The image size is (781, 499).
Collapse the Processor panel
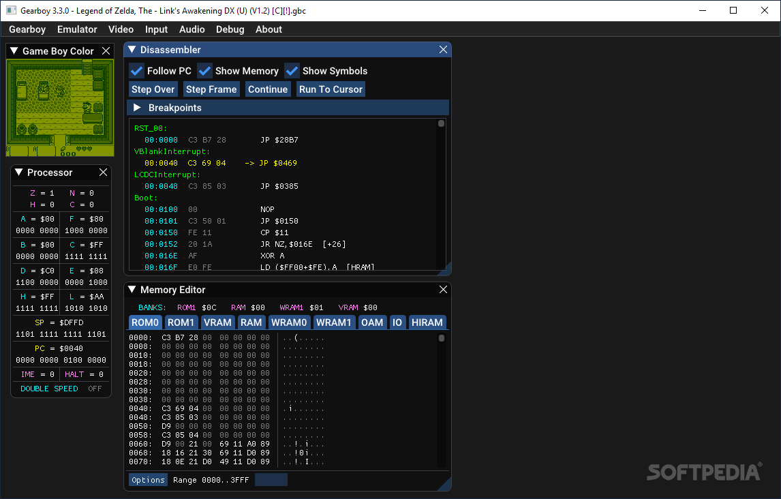click(x=19, y=172)
